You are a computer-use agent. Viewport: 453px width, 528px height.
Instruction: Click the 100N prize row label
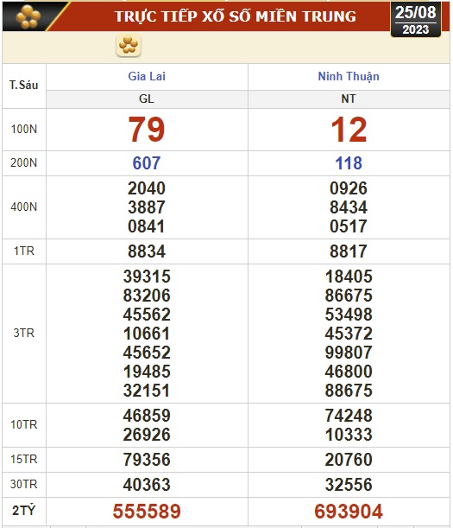[x=24, y=130]
